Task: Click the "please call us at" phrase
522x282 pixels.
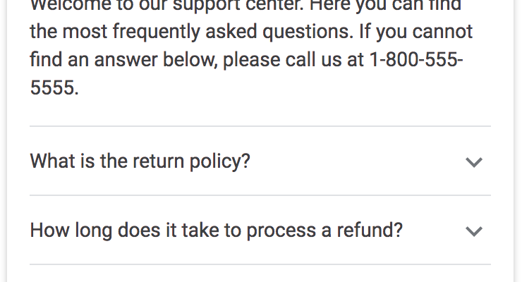Action: tap(293, 59)
